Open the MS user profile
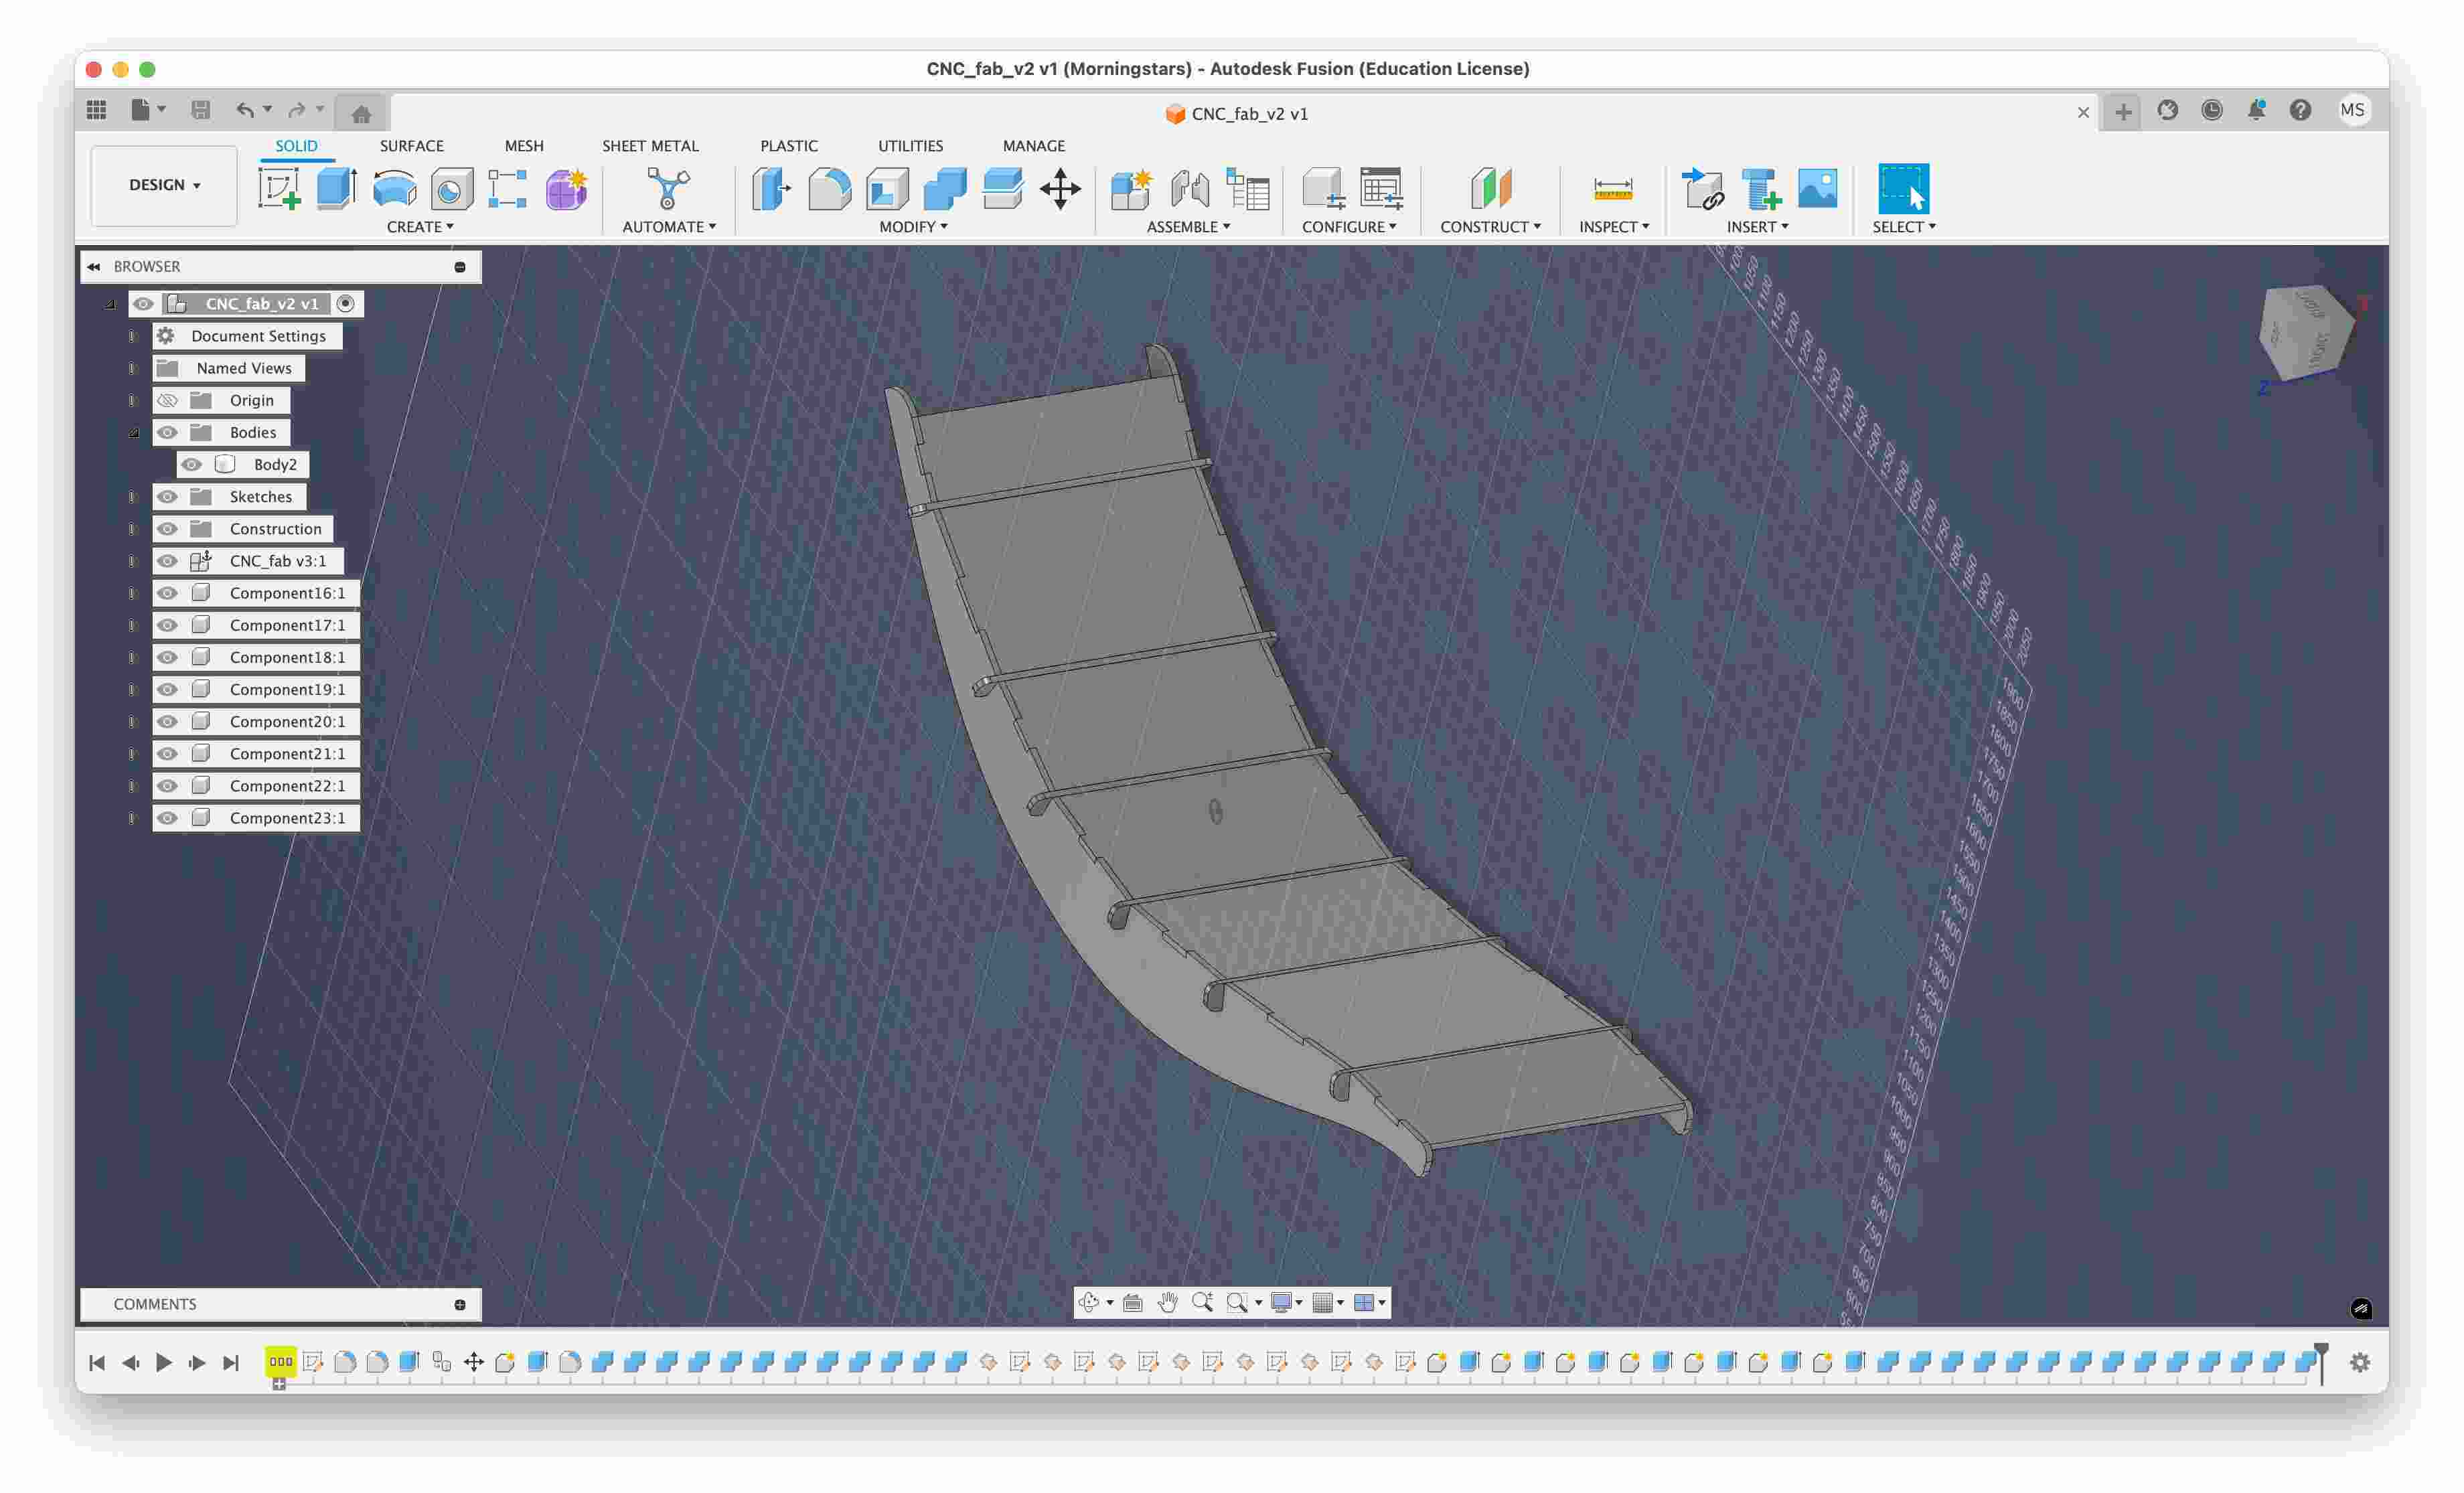 [2352, 110]
